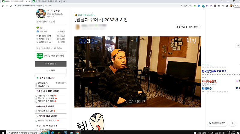Click the comments 댓글 0 button

click(x=182, y=27)
